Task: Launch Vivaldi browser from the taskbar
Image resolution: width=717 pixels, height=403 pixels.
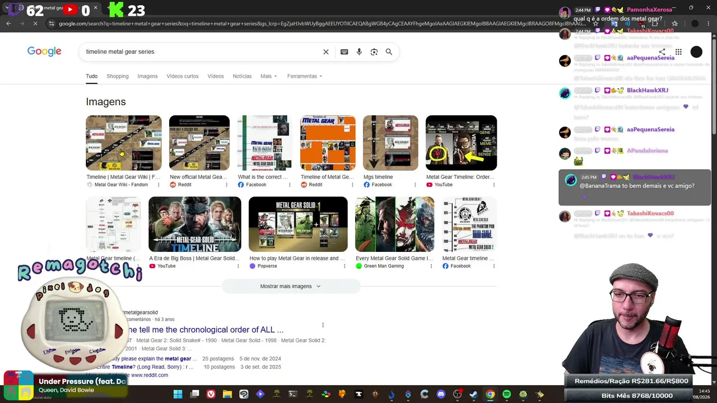Action: pyautogui.click(x=211, y=394)
